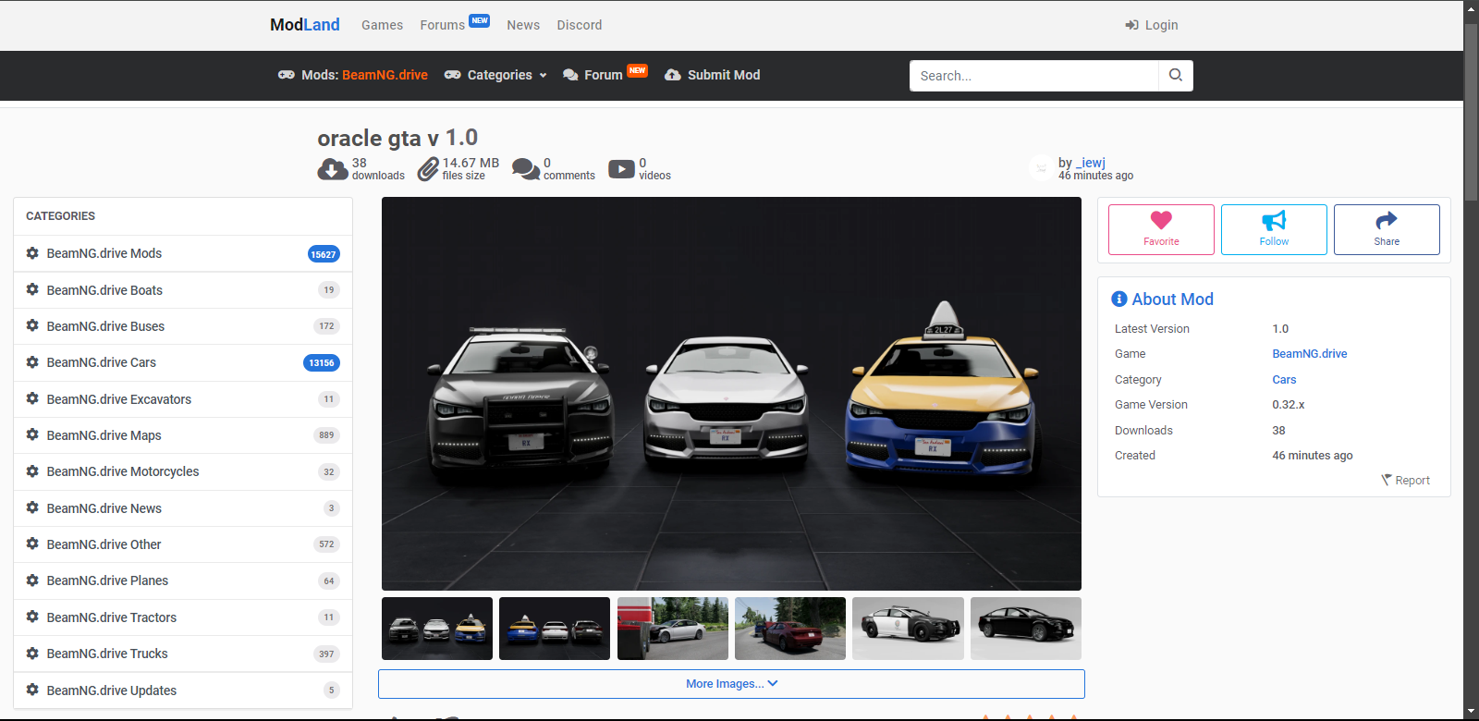Click the Login arrow icon

pyautogui.click(x=1131, y=25)
